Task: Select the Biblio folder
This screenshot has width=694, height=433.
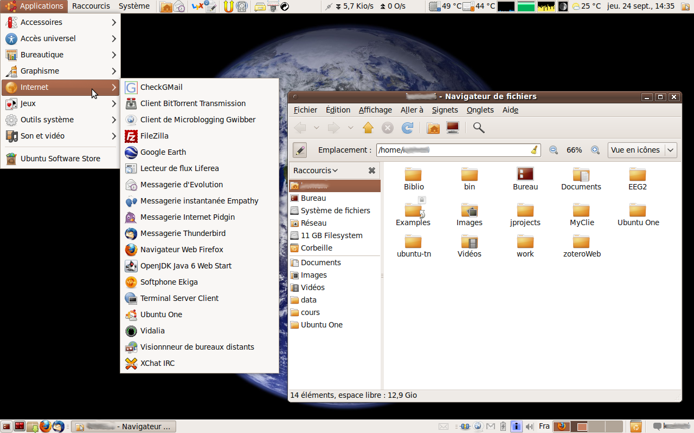Action: pos(414,179)
